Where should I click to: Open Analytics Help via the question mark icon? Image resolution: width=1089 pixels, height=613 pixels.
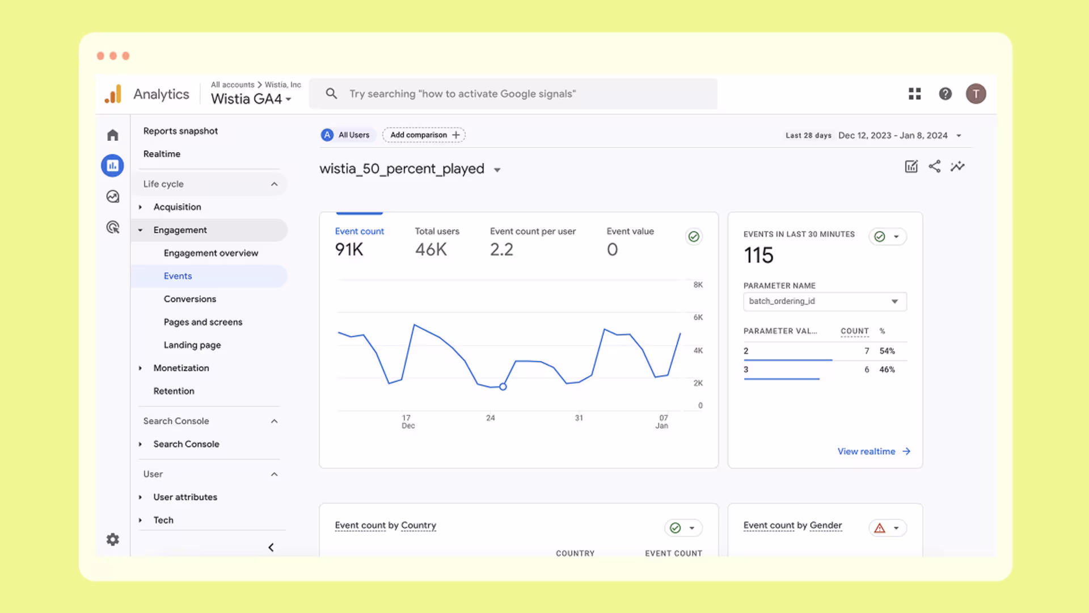click(946, 94)
